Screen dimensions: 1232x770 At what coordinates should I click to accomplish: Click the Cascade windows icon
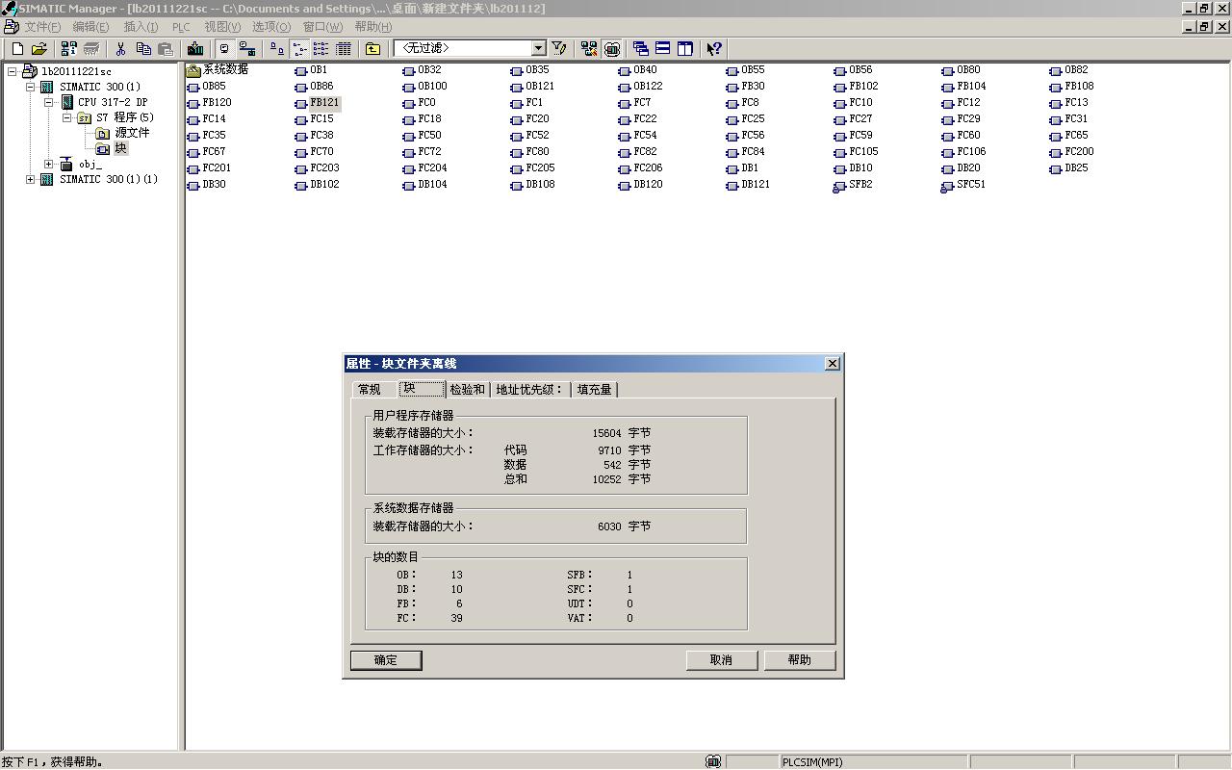pyautogui.click(x=641, y=48)
